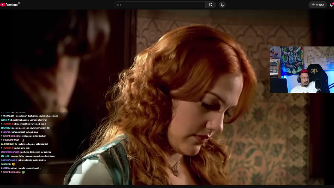Image resolution: width=334 pixels, height=188 pixels.
Task: Click message 'bebeğinin haberini vermek istemiyor'
Action: (x=29, y=120)
